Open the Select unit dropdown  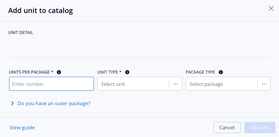tap(140, 84)
